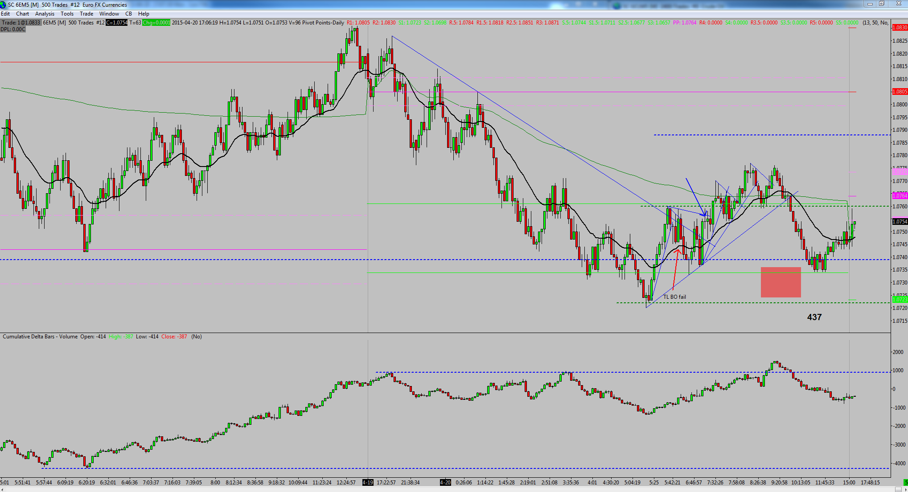Click the '4-19' date marker on time axis

368,482
